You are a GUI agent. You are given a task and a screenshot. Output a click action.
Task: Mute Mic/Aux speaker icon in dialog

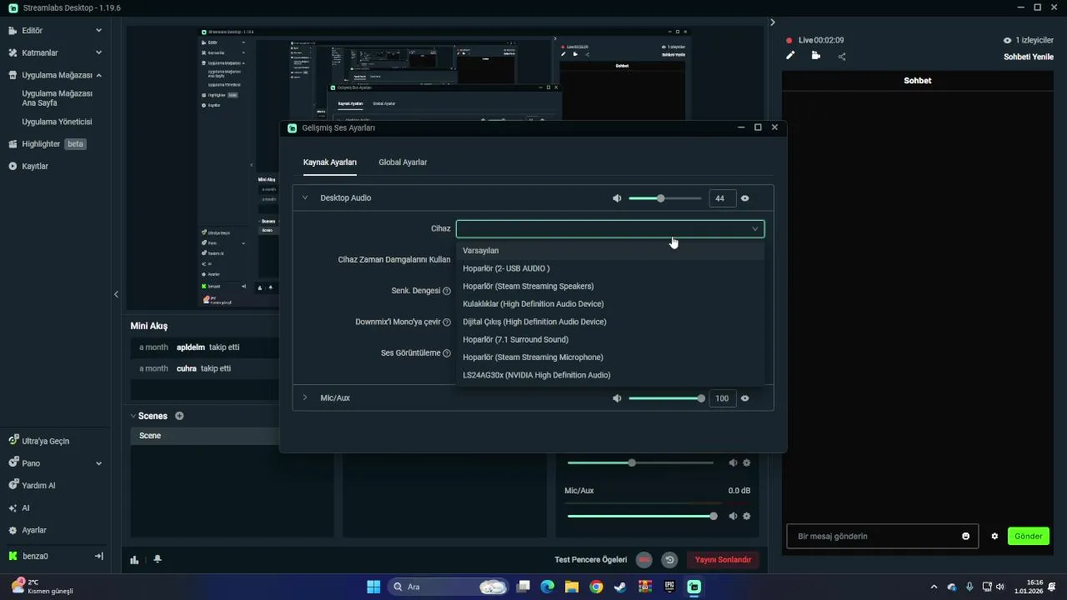click(617, 398)
